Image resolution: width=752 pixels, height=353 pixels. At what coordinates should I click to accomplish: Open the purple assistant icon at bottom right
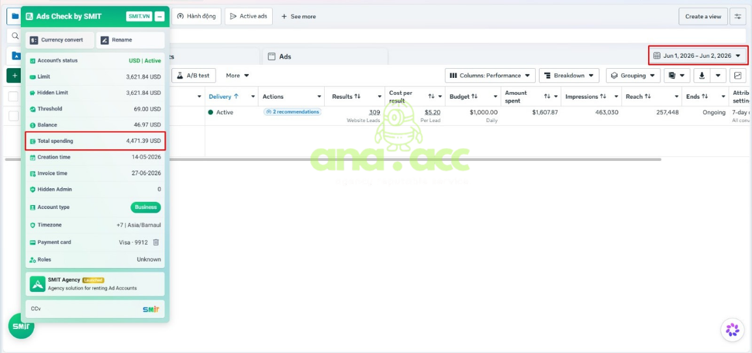click(733, 330)
